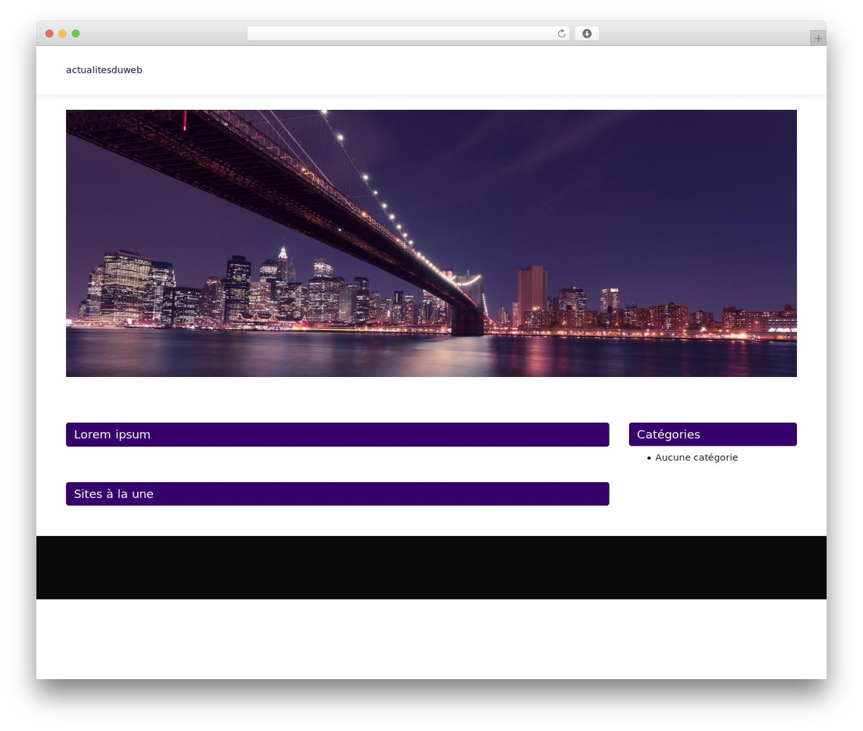This screenshot has height=731, width=863.
Task: Click the Catégories sidebar heading
Action: pyautogui.click(x=713, y=434)
